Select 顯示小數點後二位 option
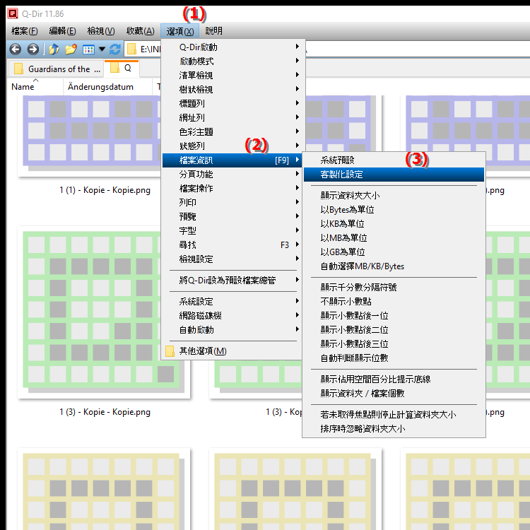The height and width of the screenshot is (530, 530). 394,330
